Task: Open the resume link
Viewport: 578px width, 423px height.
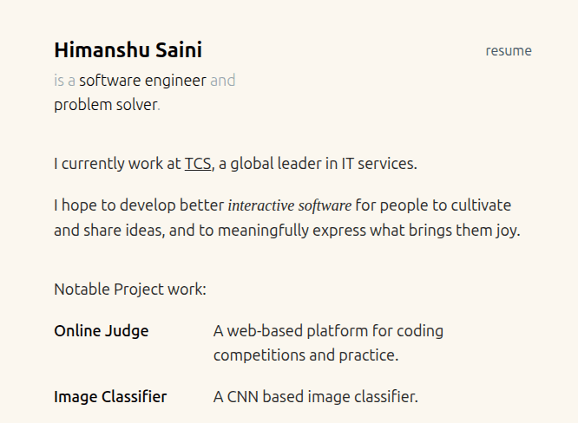Action: tap(509, 51)
